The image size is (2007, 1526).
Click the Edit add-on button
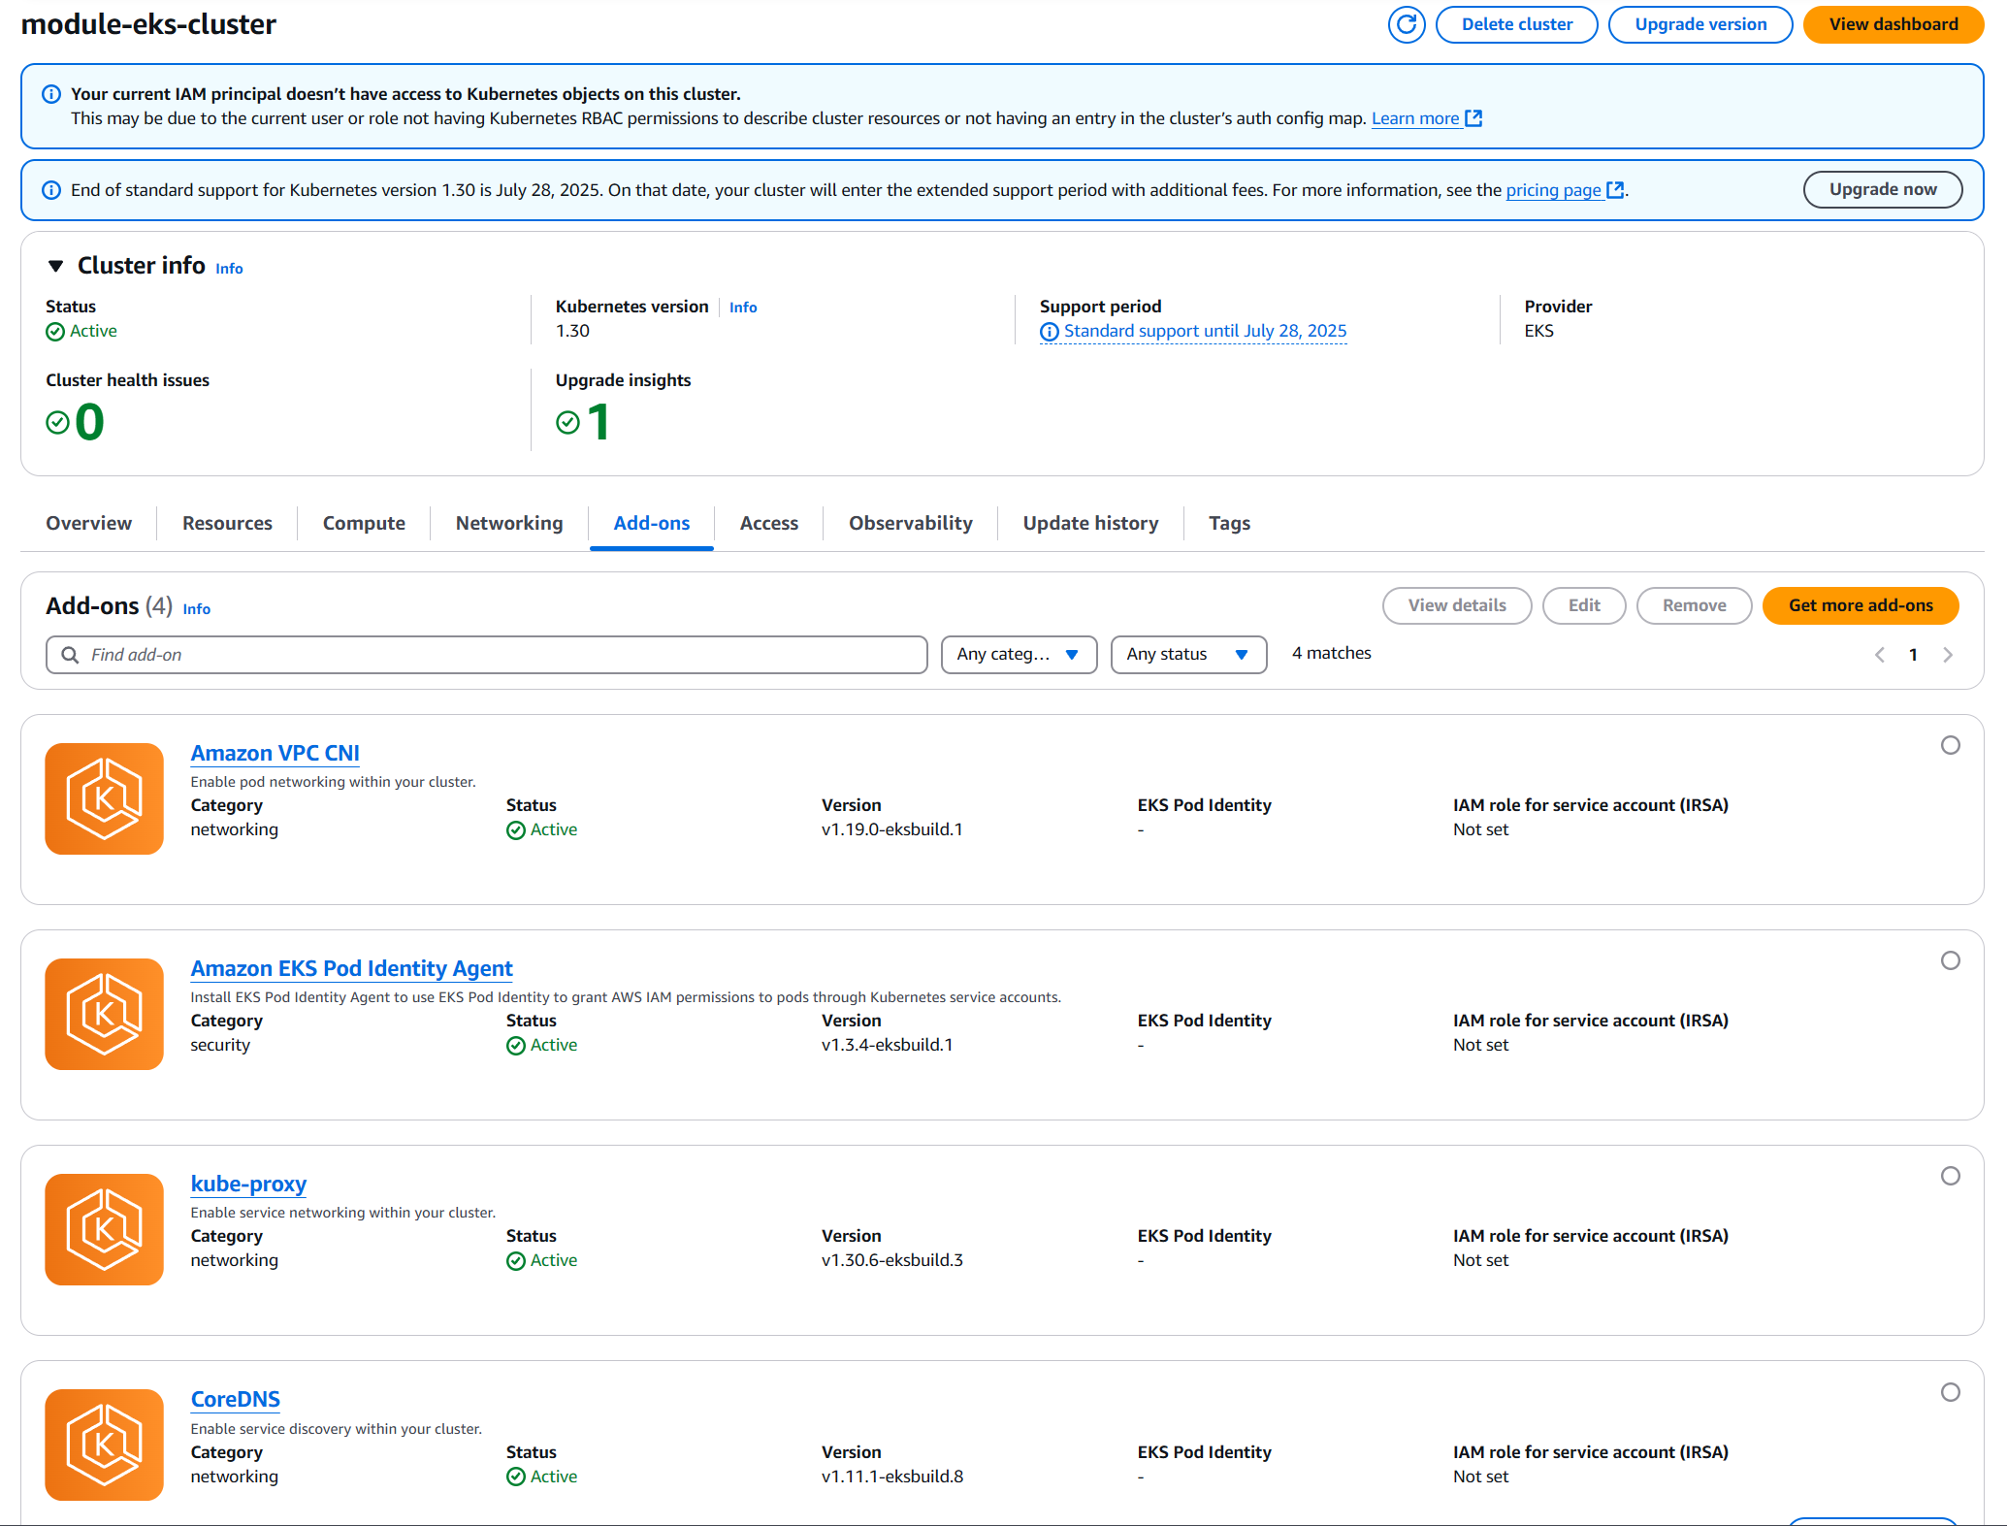tap(1584, 606)
